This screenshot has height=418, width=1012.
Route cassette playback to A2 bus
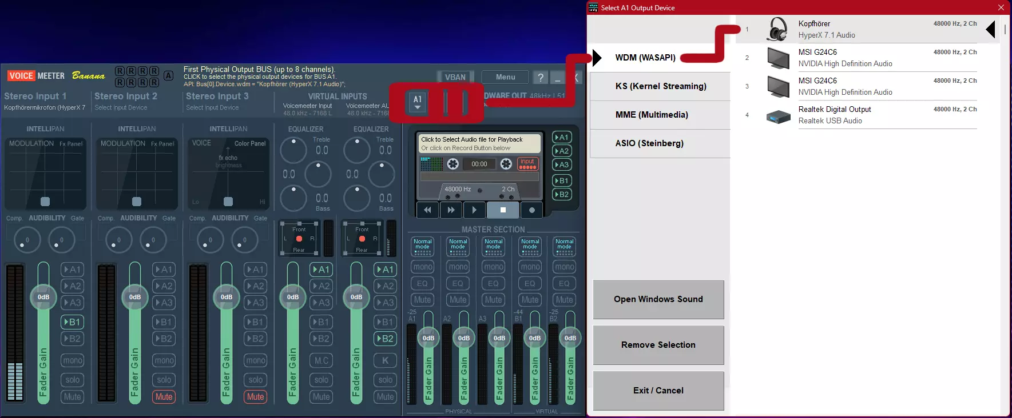coord(562,151)
